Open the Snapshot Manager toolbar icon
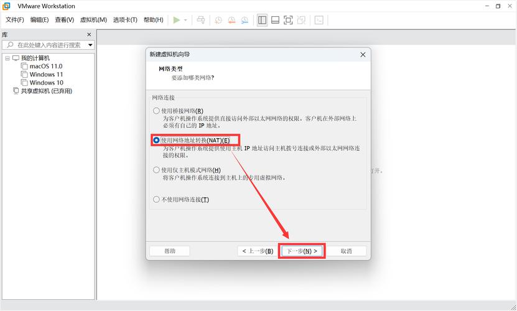The image size is (517, 311). click(245, 20)
